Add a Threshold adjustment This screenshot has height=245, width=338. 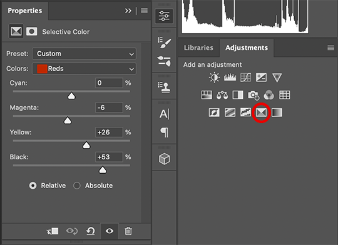245,112
